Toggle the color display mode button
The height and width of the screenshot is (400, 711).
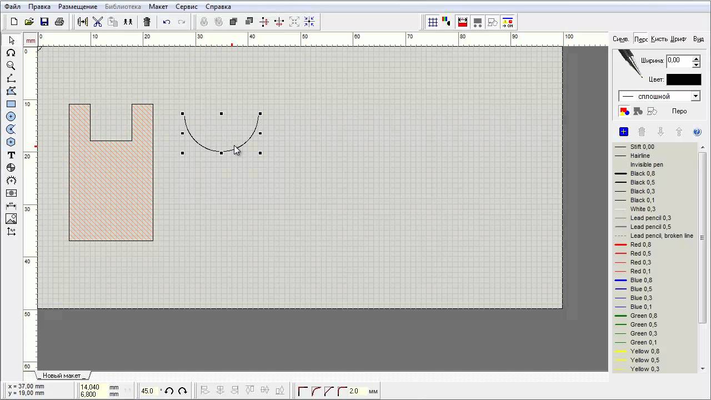(x=447, y=22)
